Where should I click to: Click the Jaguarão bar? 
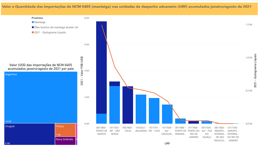(x=141, y=109)
